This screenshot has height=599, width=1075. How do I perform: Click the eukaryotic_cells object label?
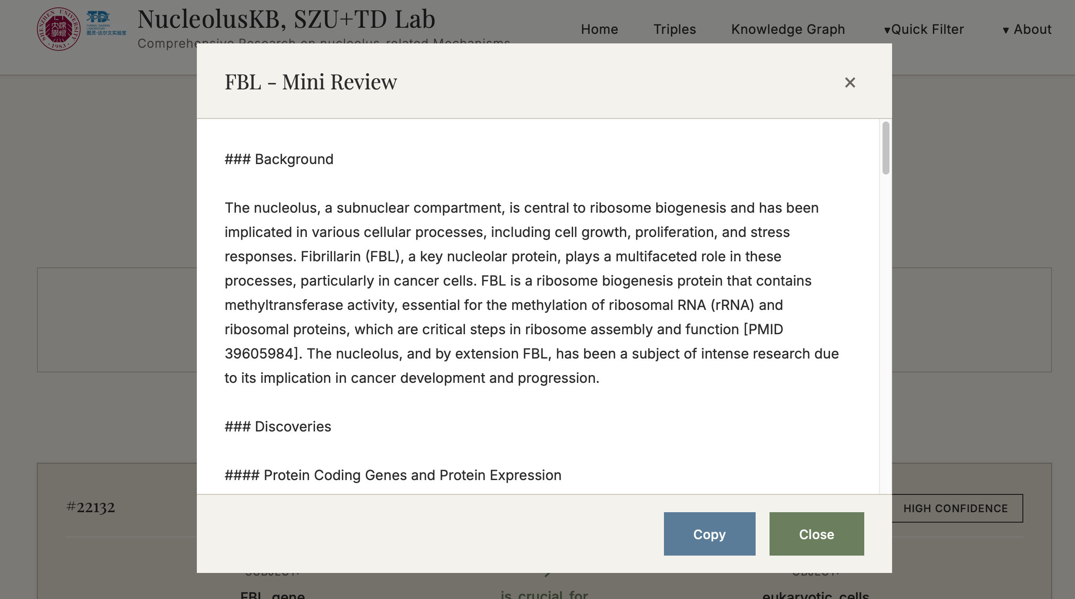815,595
